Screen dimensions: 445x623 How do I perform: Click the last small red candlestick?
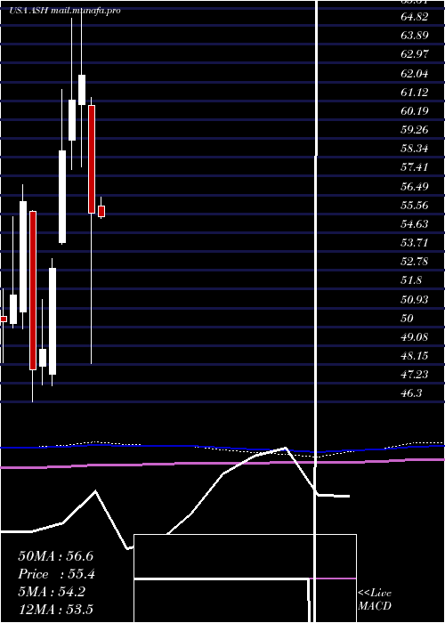coord(101,212)
